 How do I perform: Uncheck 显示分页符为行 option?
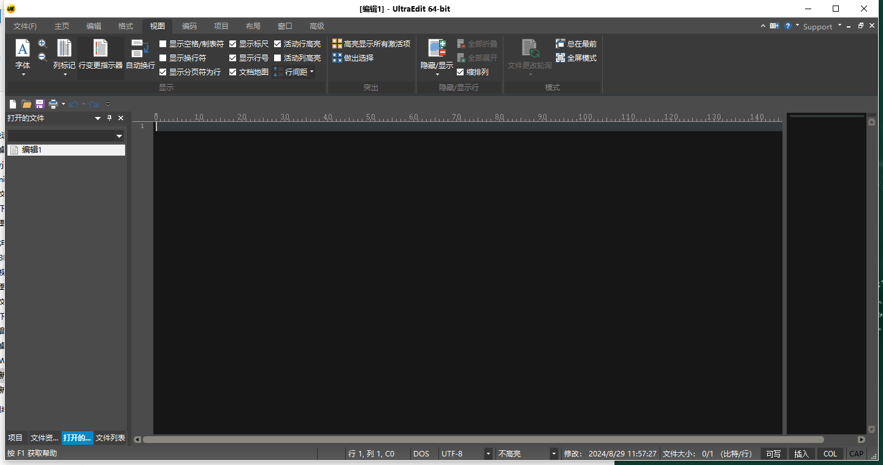(x=162, y=72)
